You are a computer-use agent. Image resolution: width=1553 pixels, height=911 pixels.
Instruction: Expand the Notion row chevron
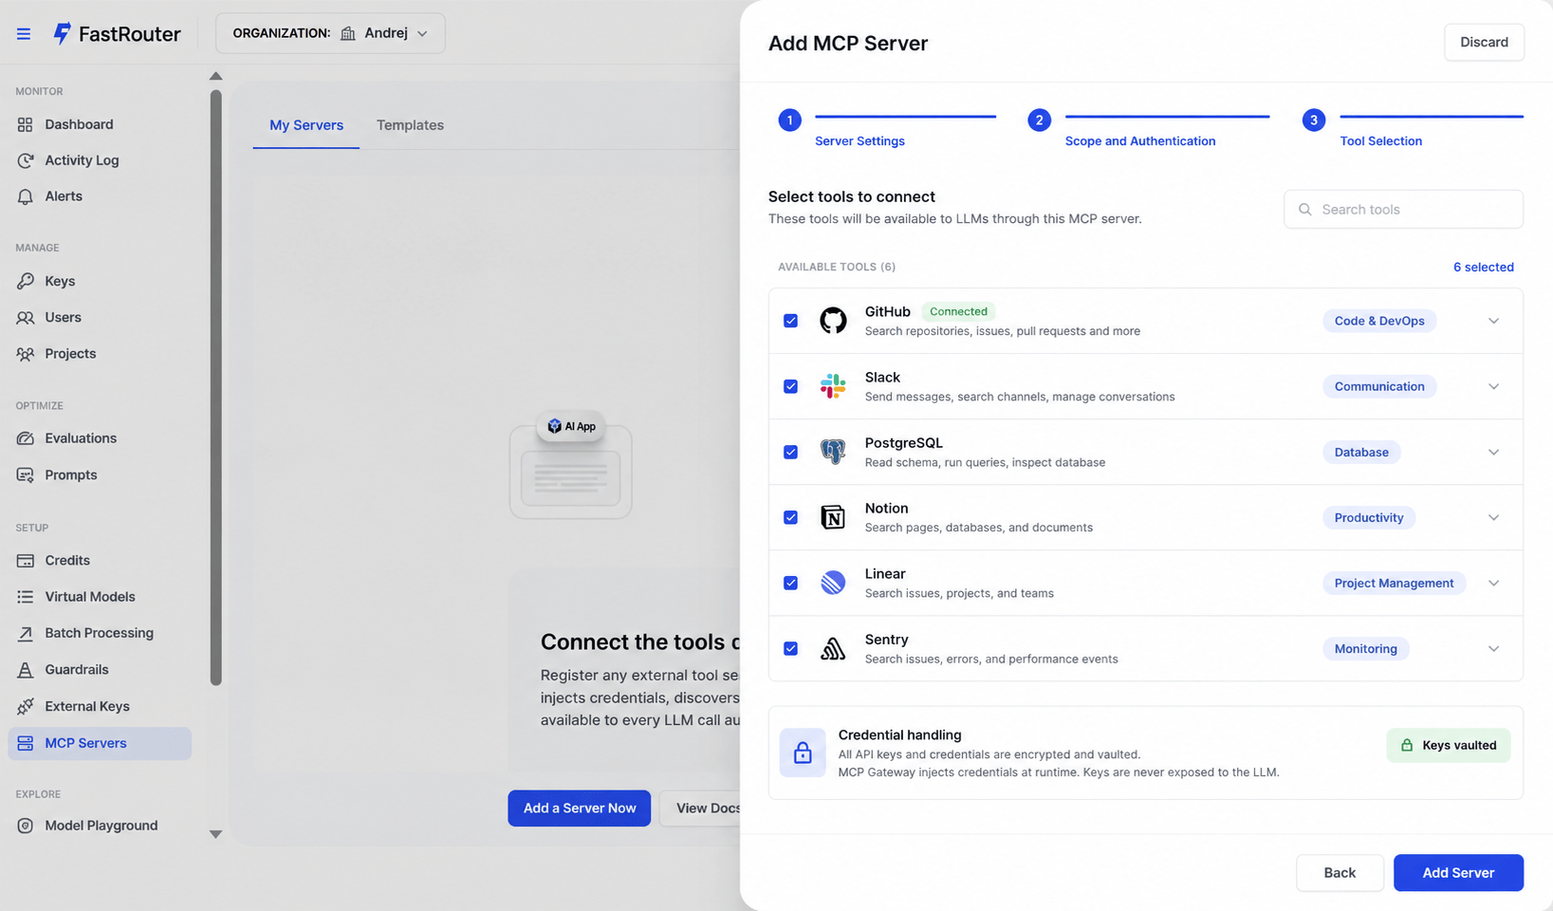[x=1493, y=517]
